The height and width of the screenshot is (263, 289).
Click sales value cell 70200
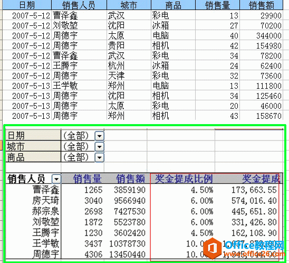pos(271,25)
